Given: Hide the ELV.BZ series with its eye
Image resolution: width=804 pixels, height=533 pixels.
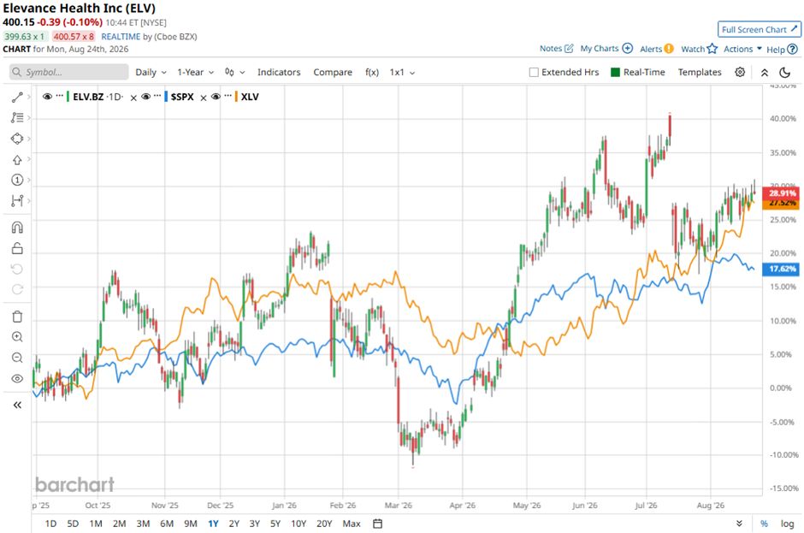Looking at the screenshot, I should (x=47, y=97).
